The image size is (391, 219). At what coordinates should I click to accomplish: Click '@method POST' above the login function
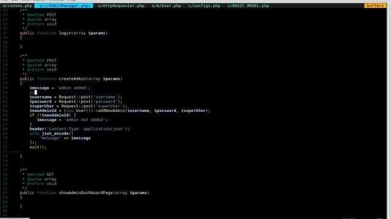tap(42, 15)
